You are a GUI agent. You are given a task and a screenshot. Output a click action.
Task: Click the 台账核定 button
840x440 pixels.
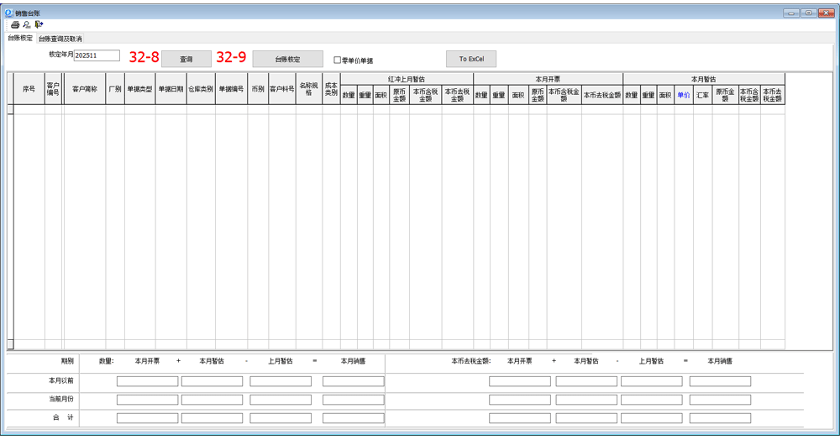pos(288,60)
